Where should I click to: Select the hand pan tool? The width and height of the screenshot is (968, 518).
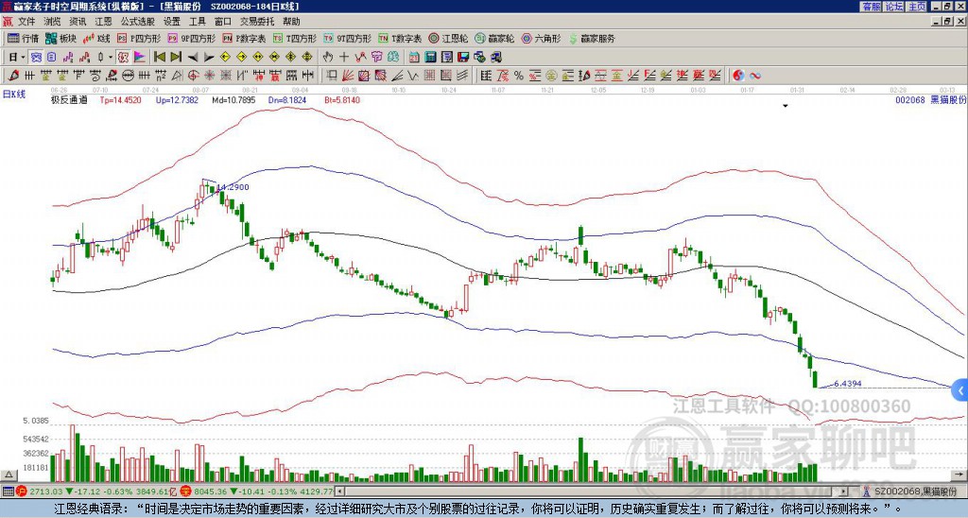coord(327,57)
